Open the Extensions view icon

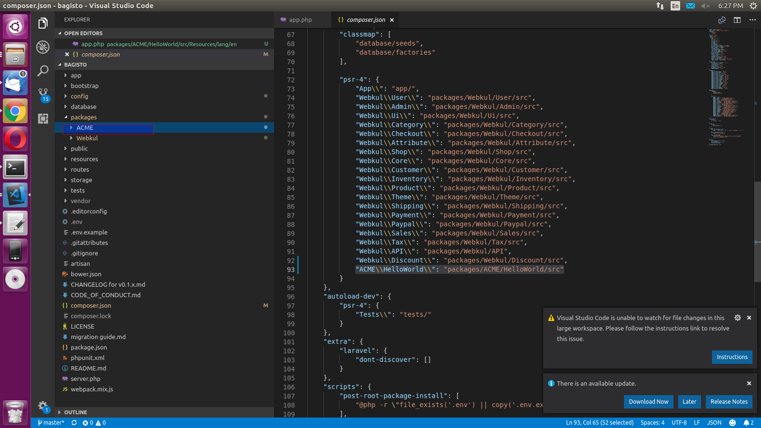pyautogui.click(x=43, y=118)
